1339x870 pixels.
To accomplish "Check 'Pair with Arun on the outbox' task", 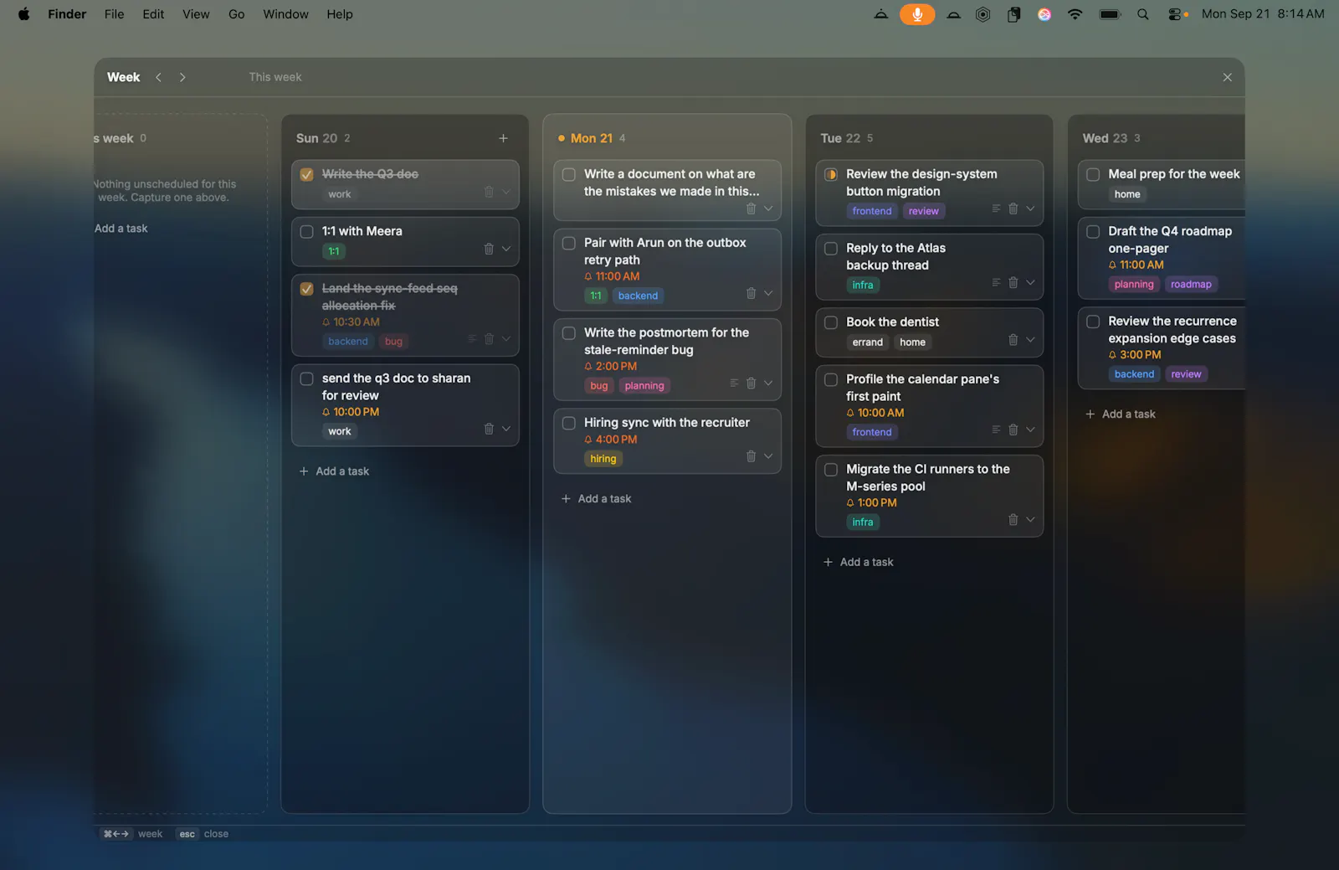I will pyautogui.click(x=568, y=243).
